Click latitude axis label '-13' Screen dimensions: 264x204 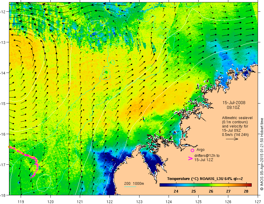(3, 42)
